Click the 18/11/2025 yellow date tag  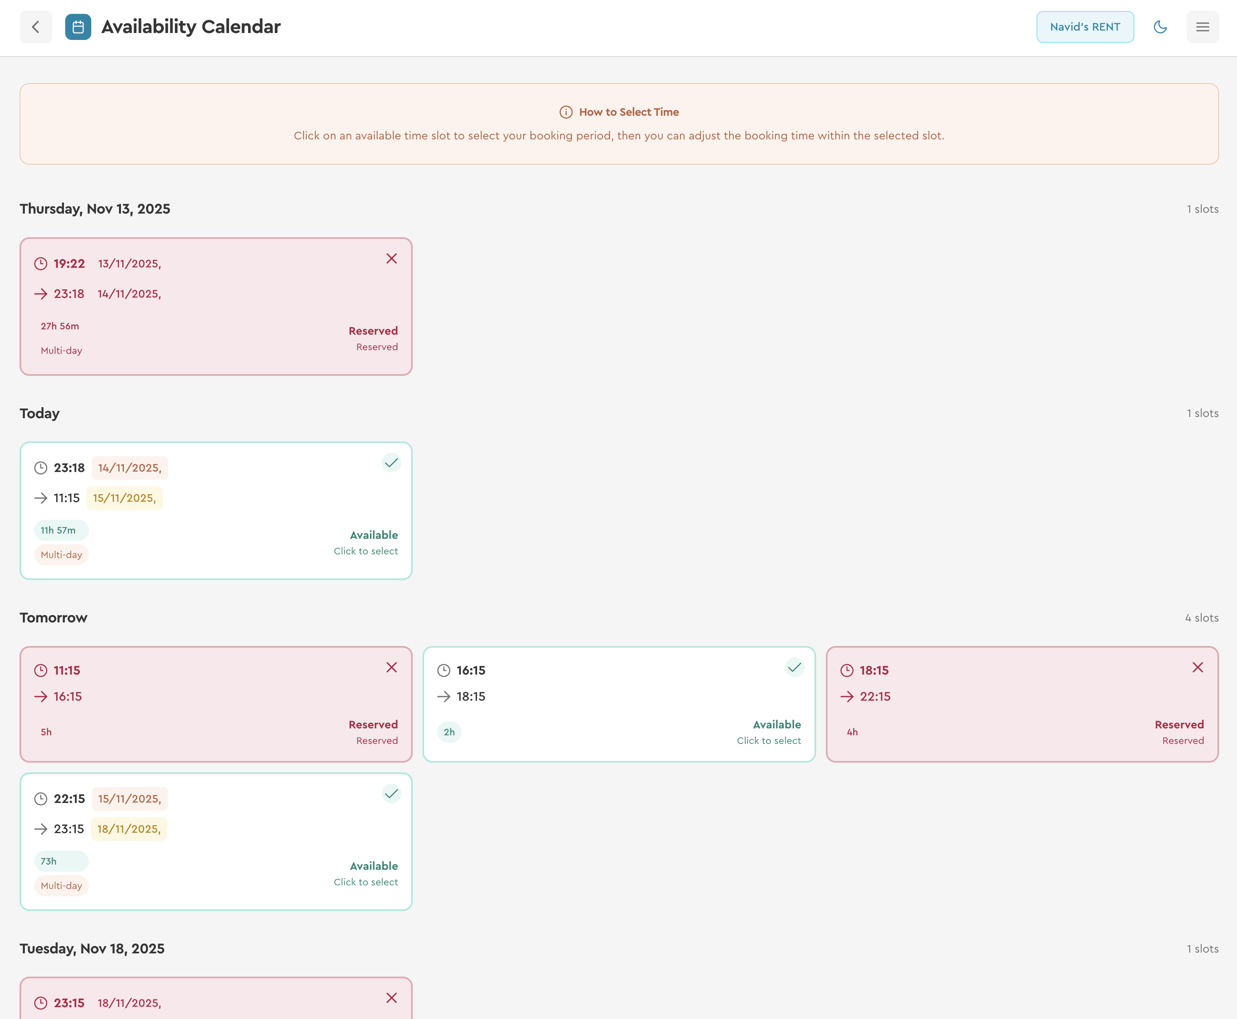tap(128, 829)
